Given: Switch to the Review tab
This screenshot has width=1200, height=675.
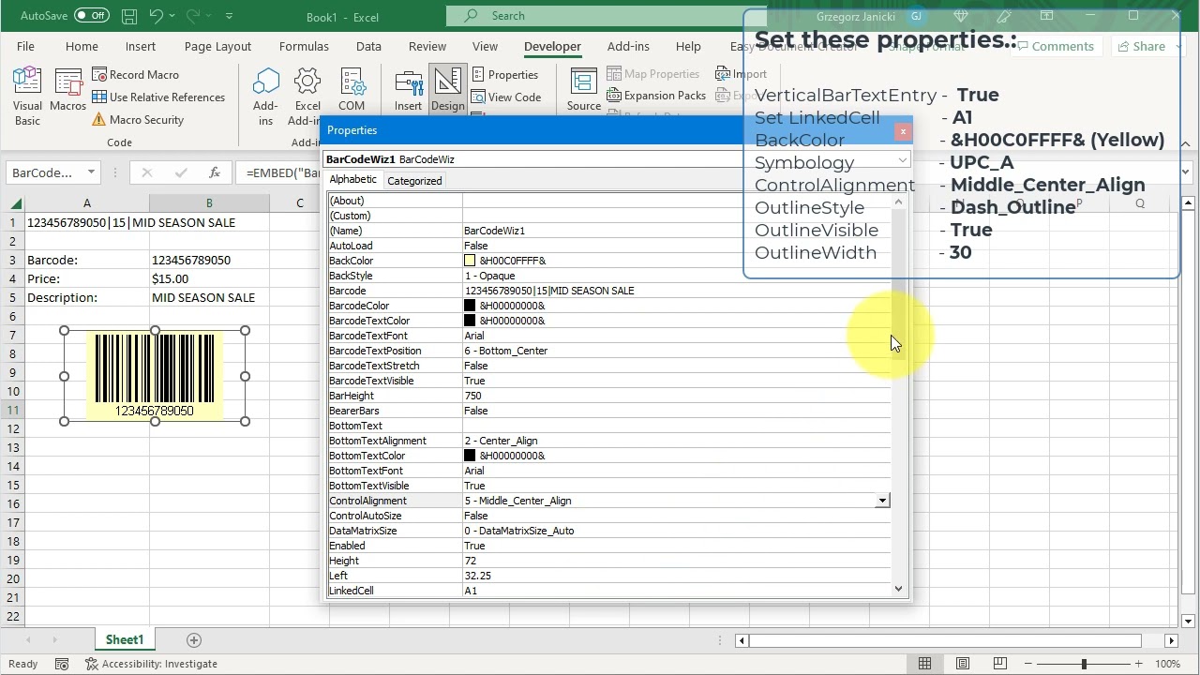Looking at the screenshot, I should click(x=427, y=46).
